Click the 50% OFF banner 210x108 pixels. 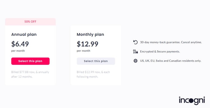(x=31, y=22)
